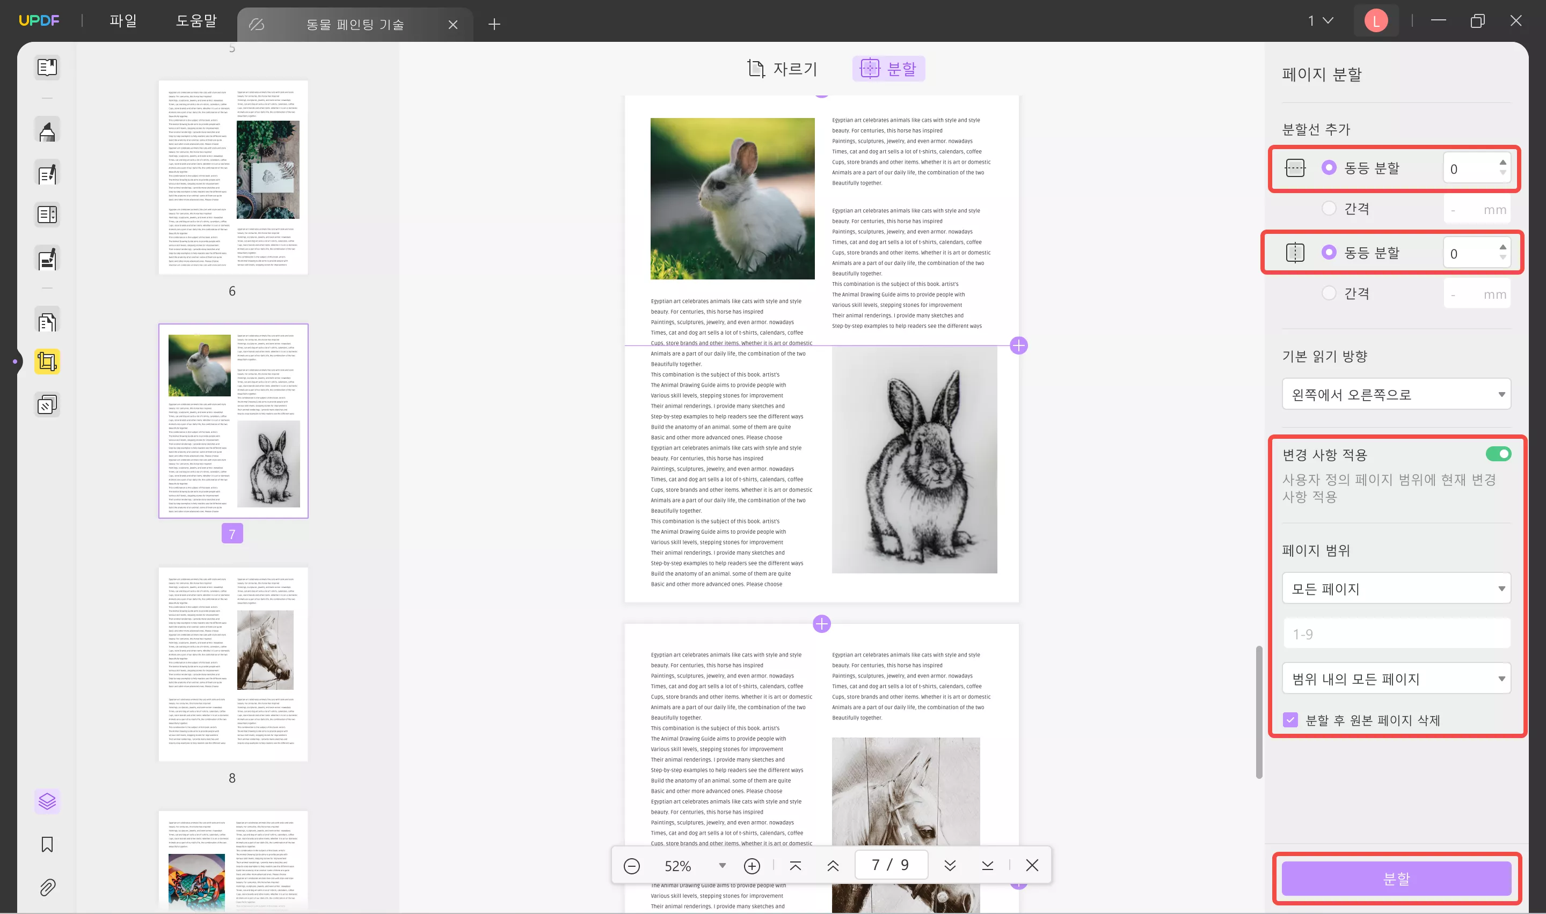The height and width of the screenshot is (914, 1546).
Task: Click the UPDF logo
Action: coord(39,20)
